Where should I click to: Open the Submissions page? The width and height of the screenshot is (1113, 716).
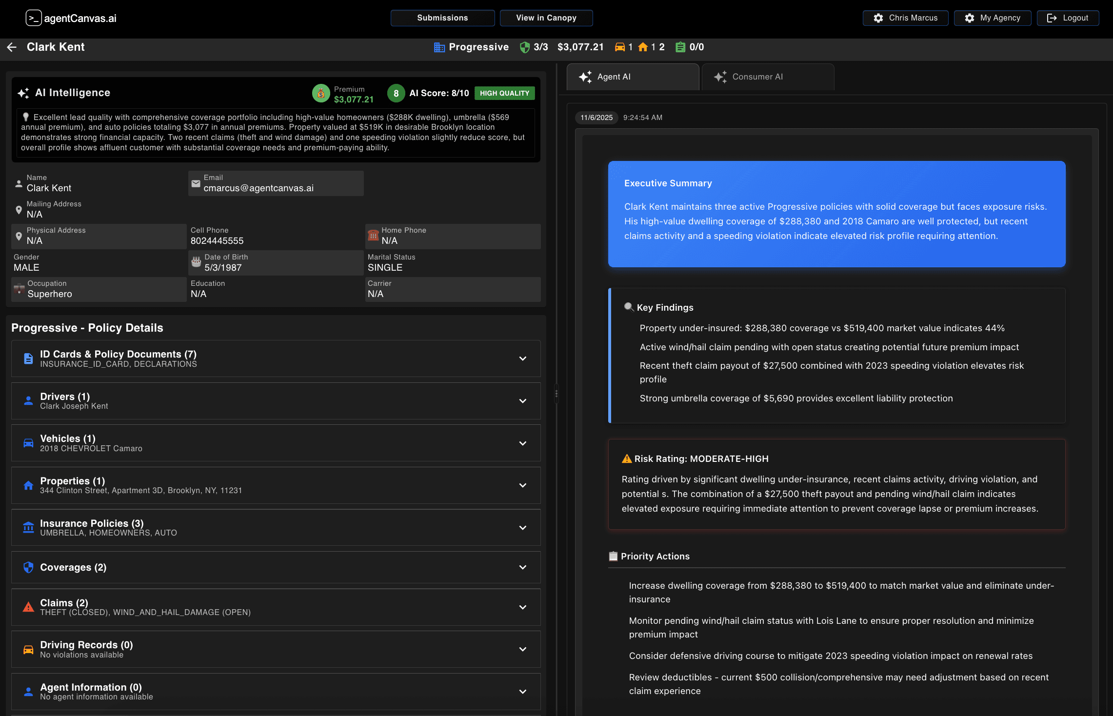pos(442,18)
